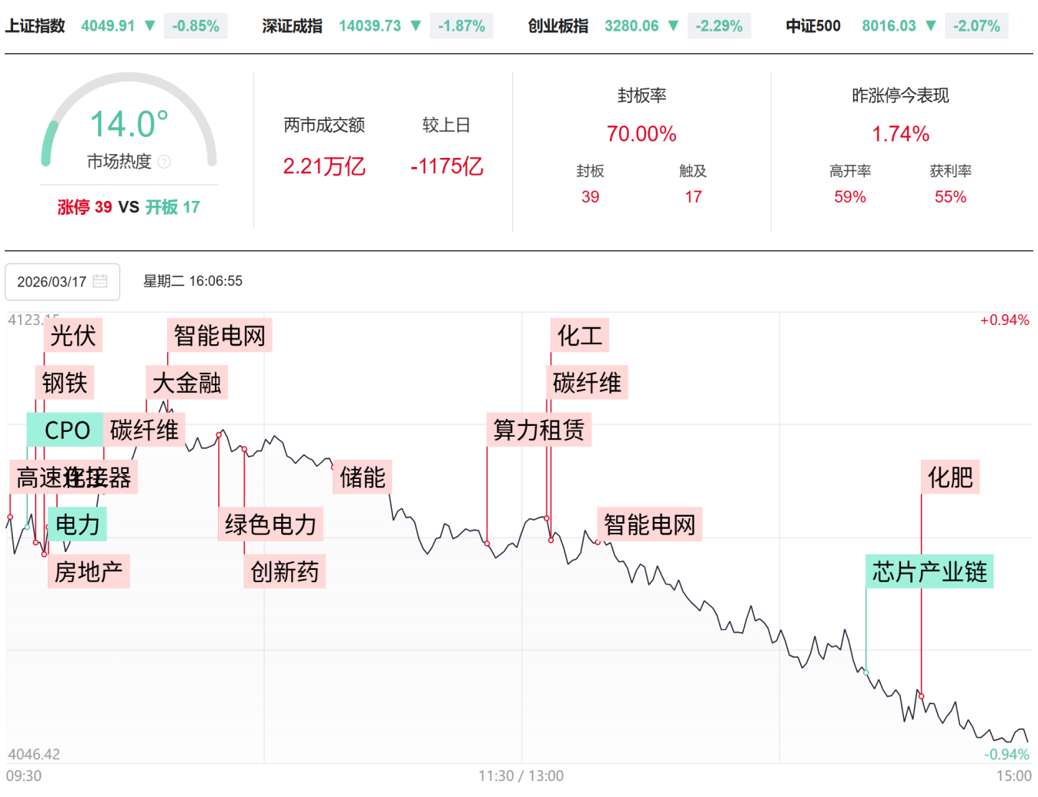
Task: Click the -2.07% change badge for 中证500
Action: [976, 26]
